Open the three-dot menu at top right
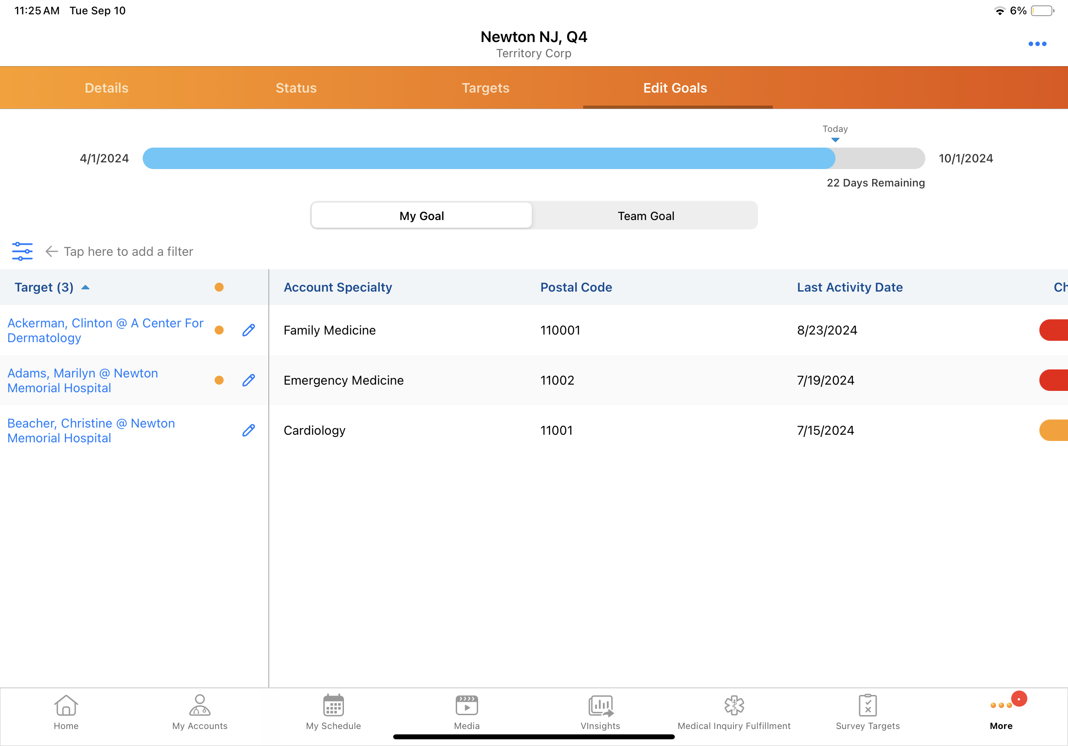Image resolution: width=1068 pixels, height=746 pixels. tap(1037, 44)
